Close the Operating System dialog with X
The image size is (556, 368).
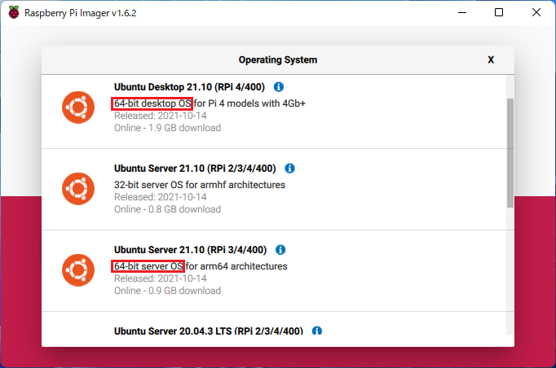pos(491,60)
